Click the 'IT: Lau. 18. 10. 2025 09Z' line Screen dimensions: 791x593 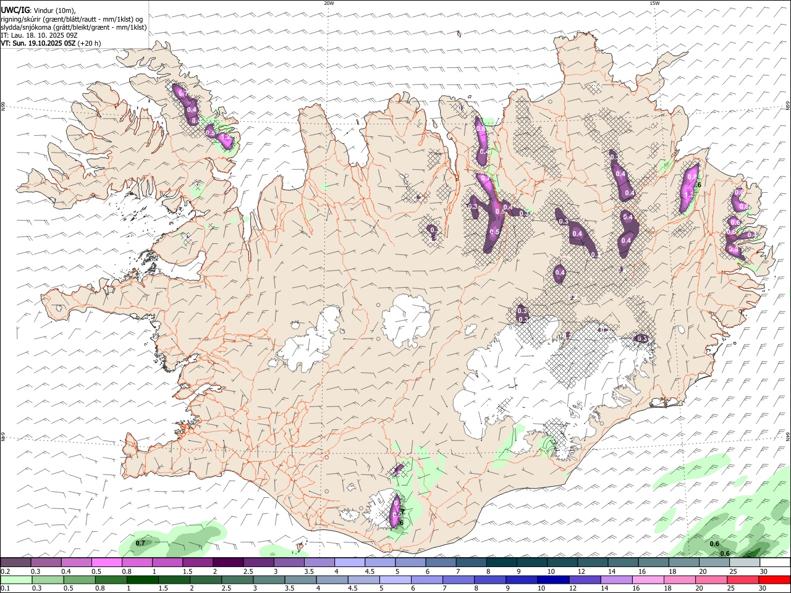click(39, 35)
